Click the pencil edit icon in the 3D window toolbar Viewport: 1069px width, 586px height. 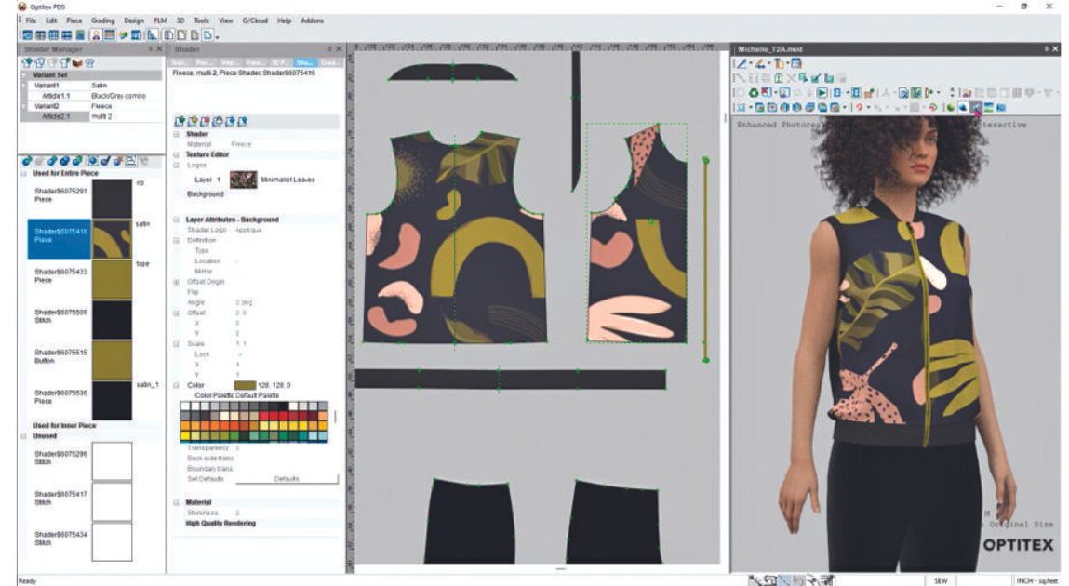(742, 63)
